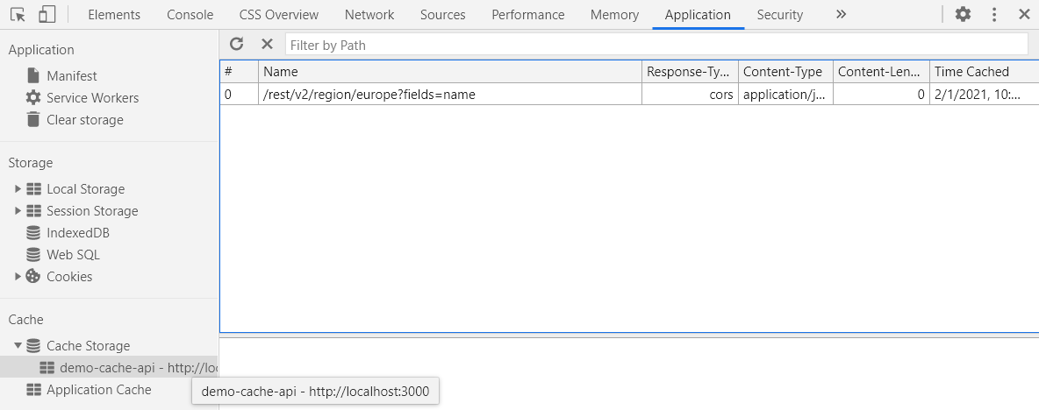This screenshot has height=410, width=1039.
Task: Close the DevTools panel
Action: [x=1024, y=15]
